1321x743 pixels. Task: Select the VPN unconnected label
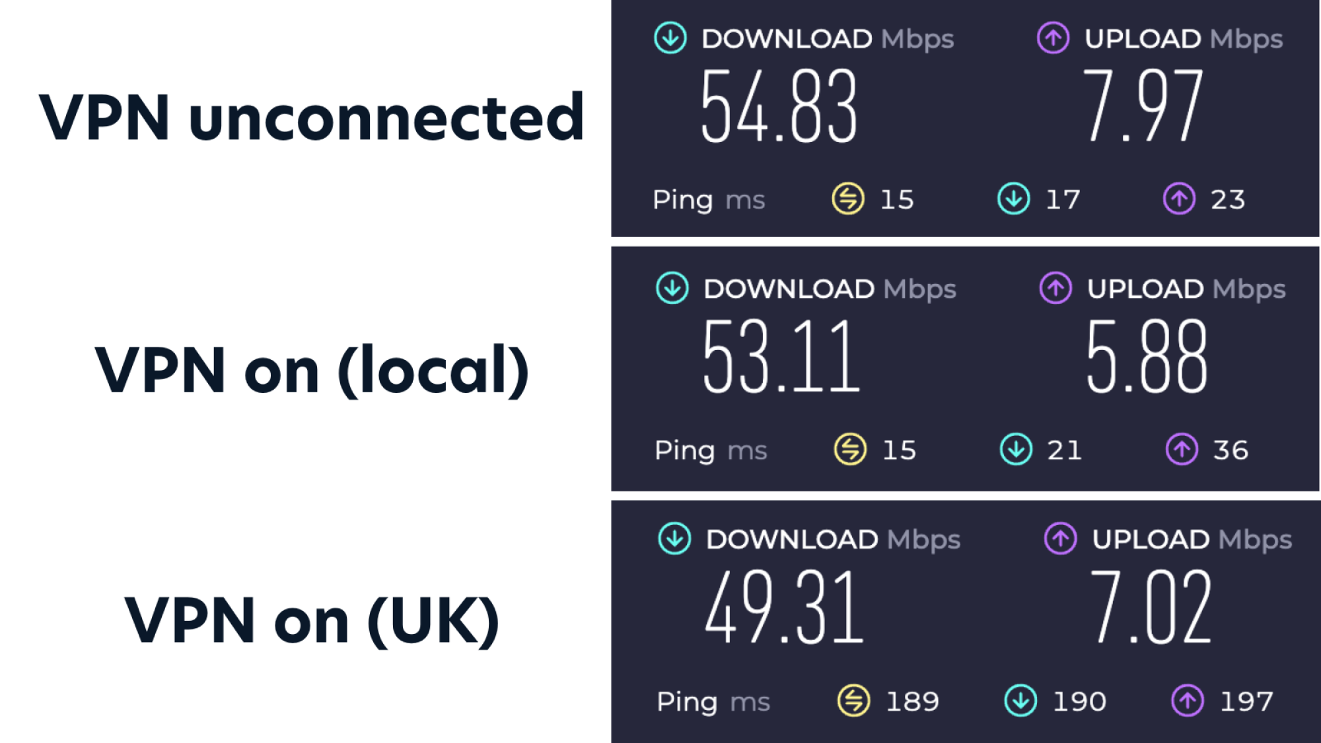coord(310,119)
